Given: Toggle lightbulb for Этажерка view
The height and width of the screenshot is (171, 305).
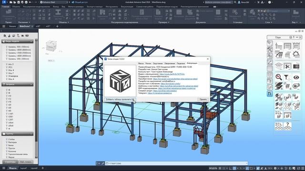Looking at the screenshot, I should [x=7, y=76].
